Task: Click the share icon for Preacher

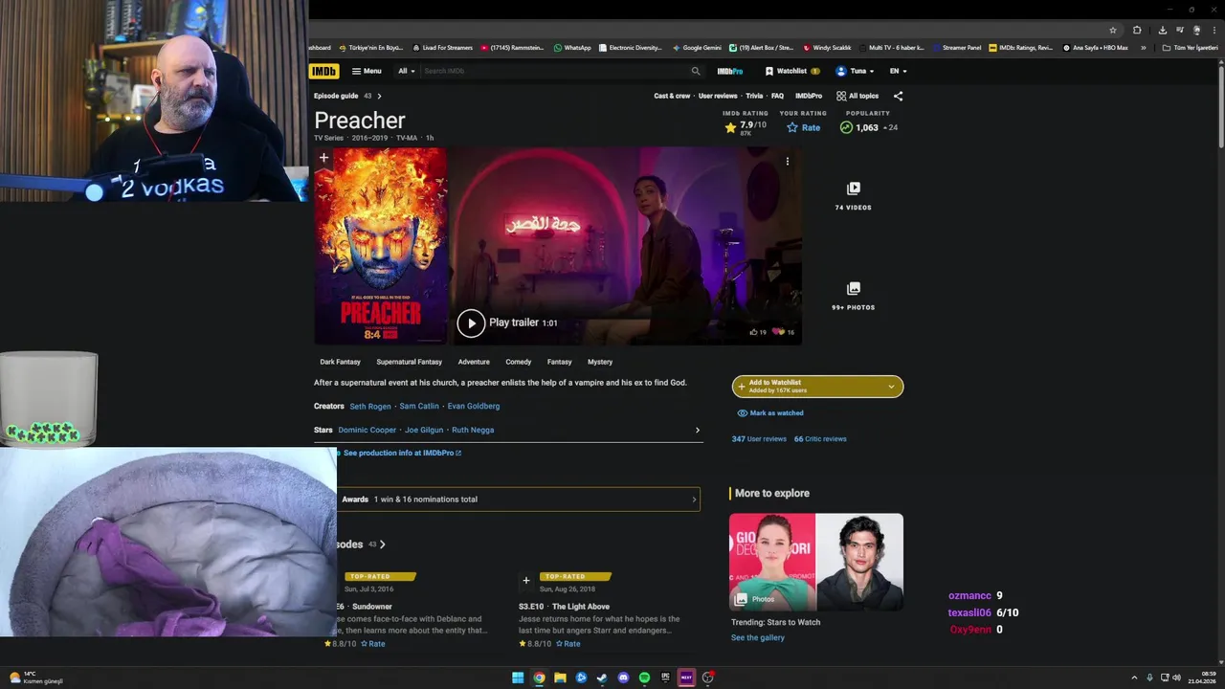Action: [x=898, y=96]
